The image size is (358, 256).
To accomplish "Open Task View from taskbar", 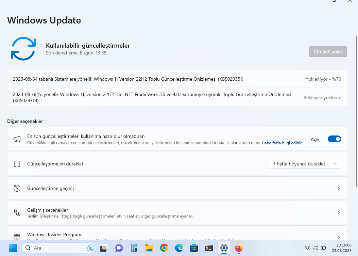I will point(104,248).
